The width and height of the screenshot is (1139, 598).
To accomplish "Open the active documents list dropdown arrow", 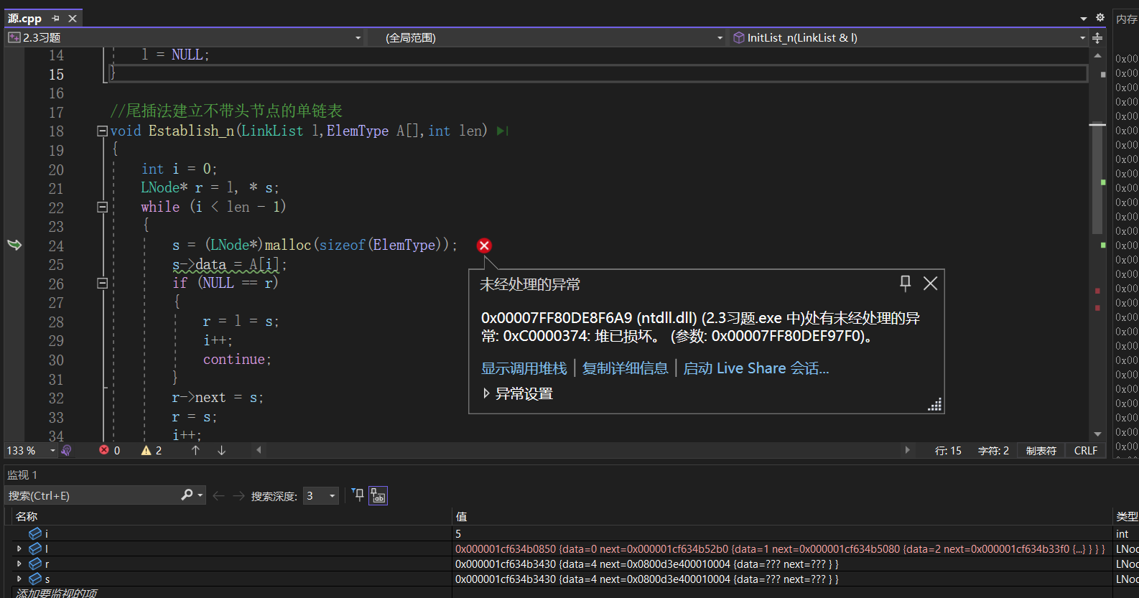I will (1084, 19).
